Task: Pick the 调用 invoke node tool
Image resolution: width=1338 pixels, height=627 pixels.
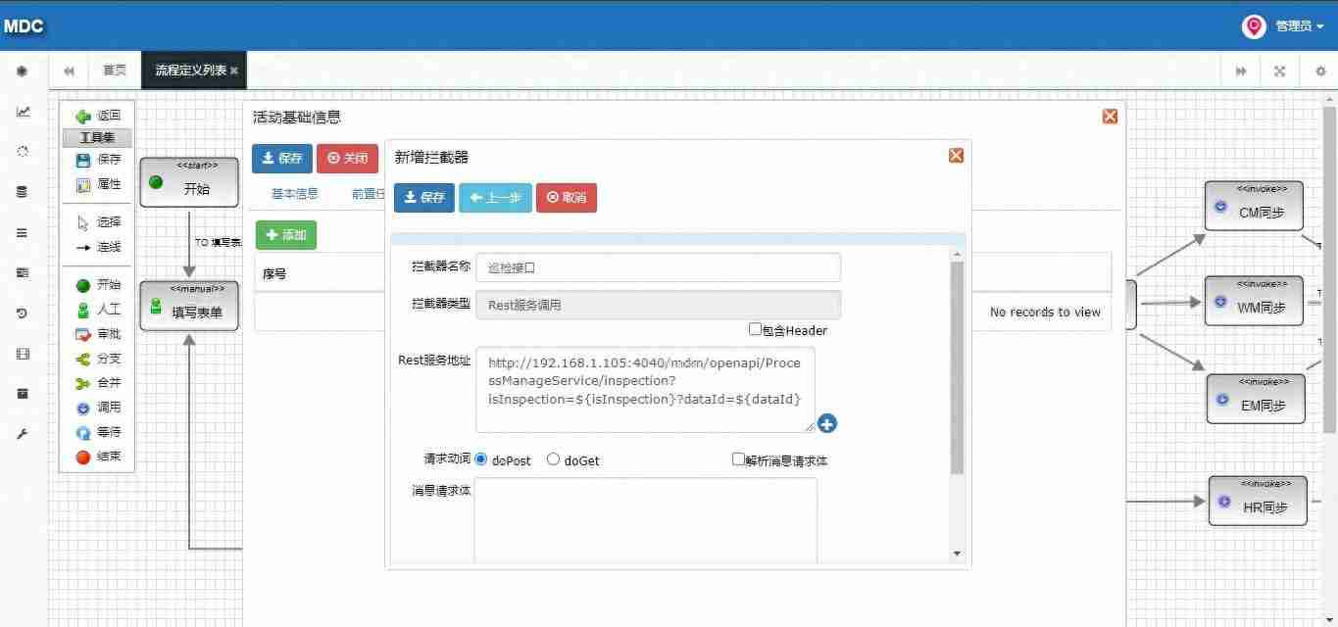Action: click(x=97, y=408)
